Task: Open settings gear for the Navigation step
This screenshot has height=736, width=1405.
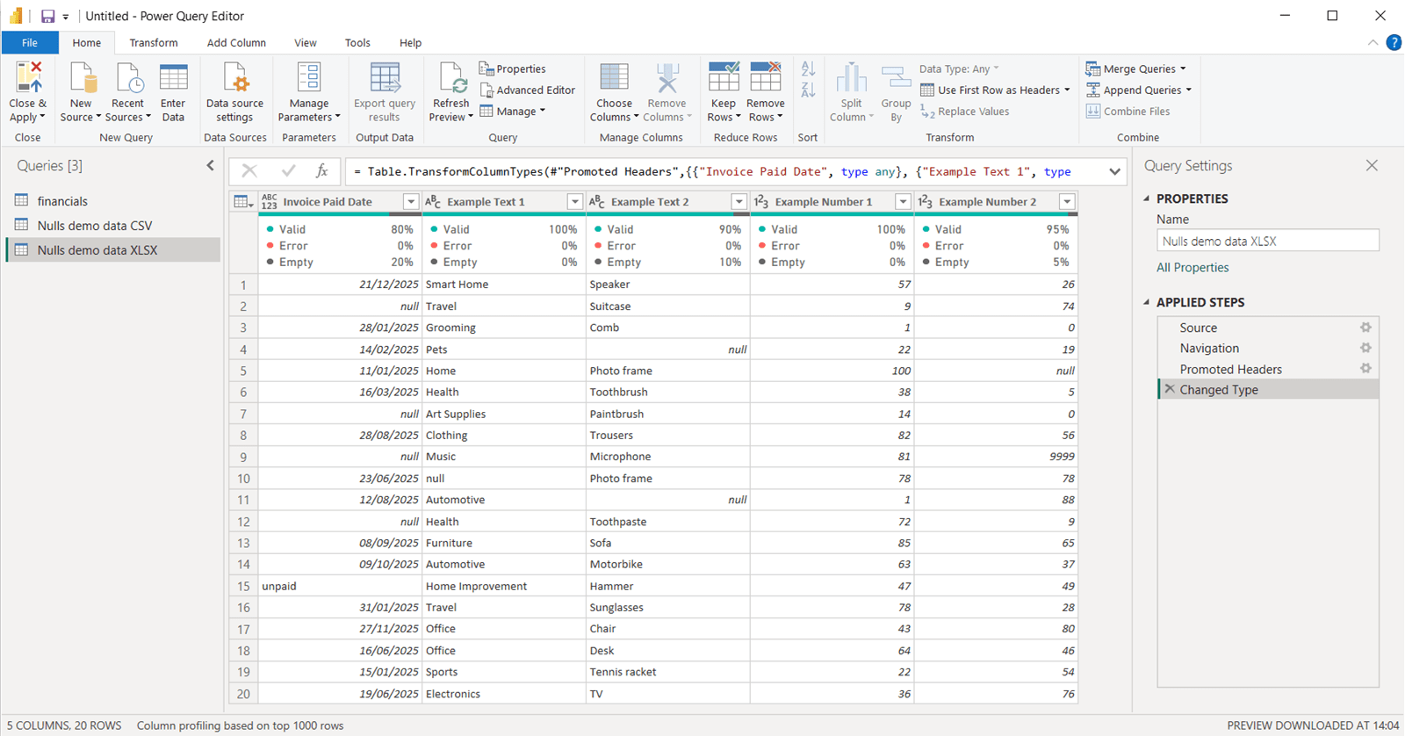Action: tap(1365, 348)
